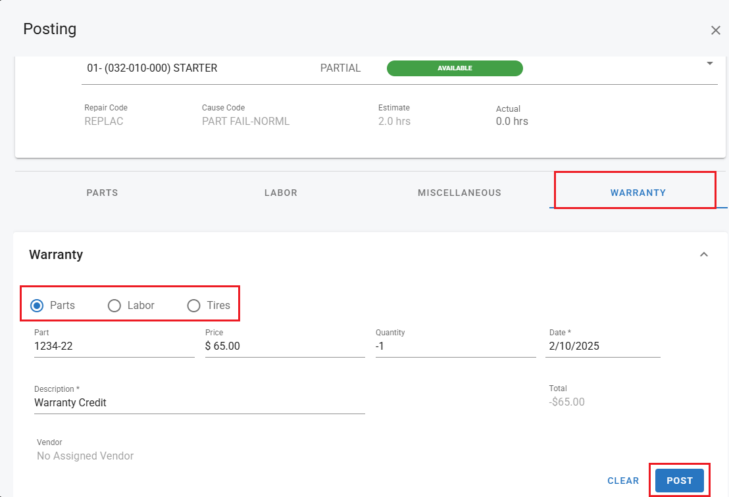Image resolution: width=729 pixels, height=497 pixels.
Task: Pick the Tires radio option
Action: click(x=193, y=306)
